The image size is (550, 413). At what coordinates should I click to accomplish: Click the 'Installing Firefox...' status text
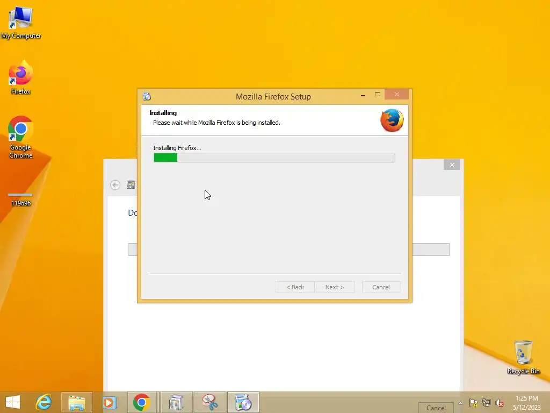177,148
